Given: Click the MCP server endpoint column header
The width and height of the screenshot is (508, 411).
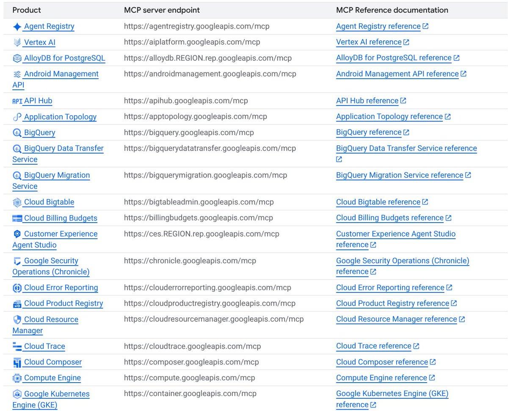Looking at the screenshot, I should 162,10.
